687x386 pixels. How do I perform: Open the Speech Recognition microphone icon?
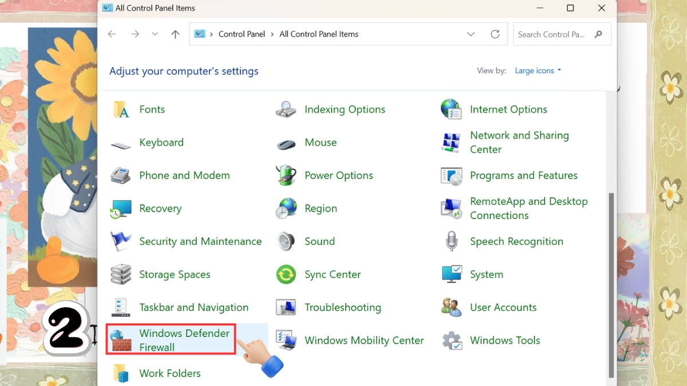(x=452, y=242)
